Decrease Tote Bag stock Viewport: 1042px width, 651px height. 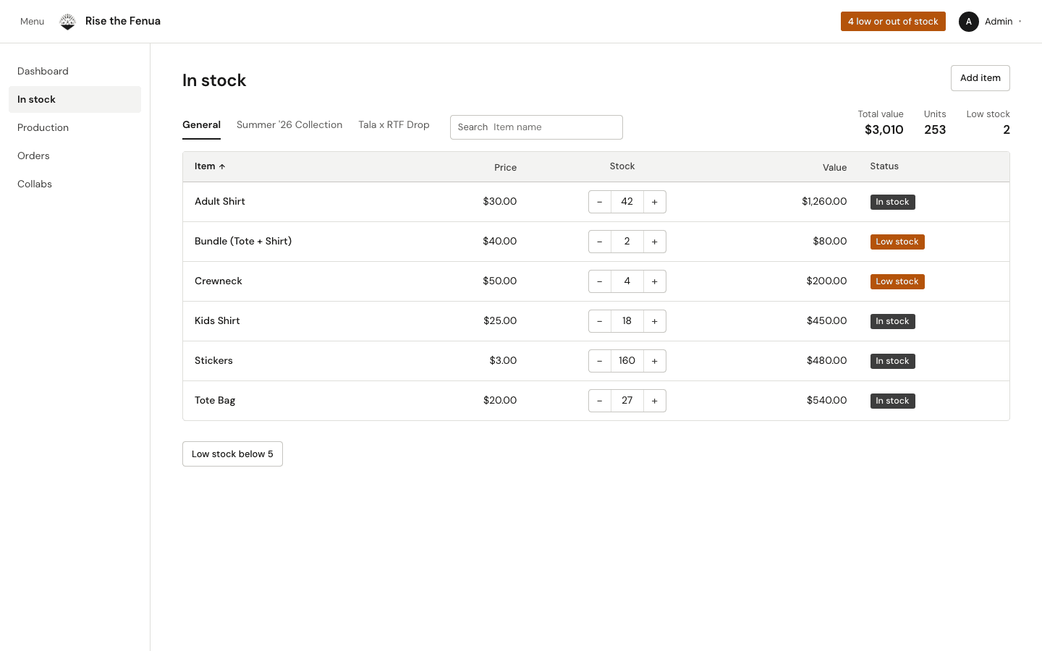pyautogui.click(x=600, y=401)
